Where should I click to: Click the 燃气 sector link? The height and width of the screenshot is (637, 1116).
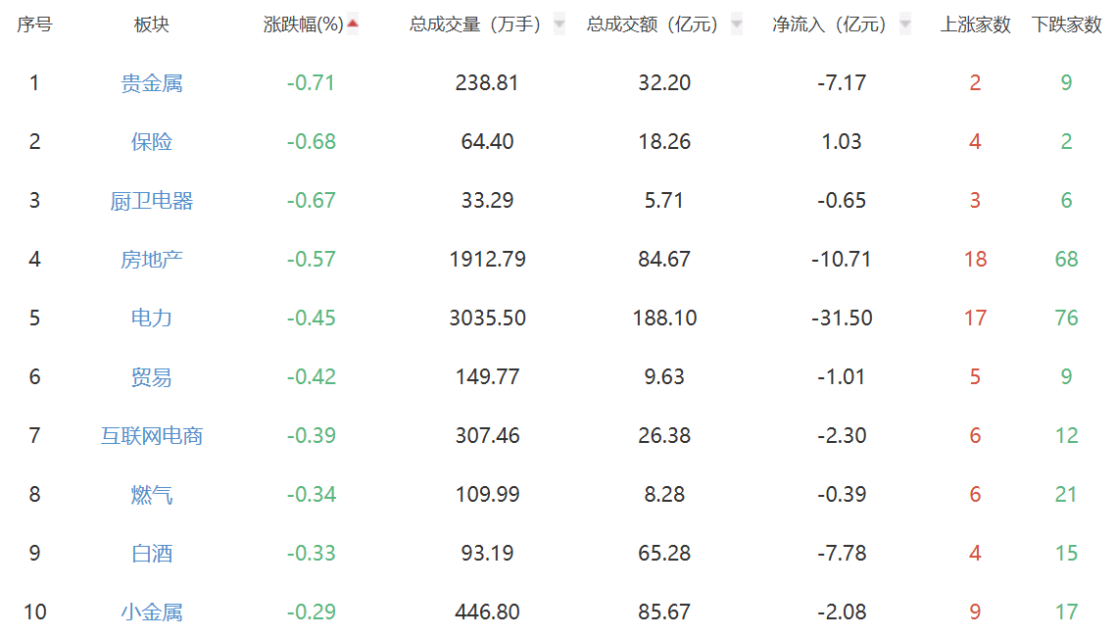pyautogui.click(x=152, y=495)
